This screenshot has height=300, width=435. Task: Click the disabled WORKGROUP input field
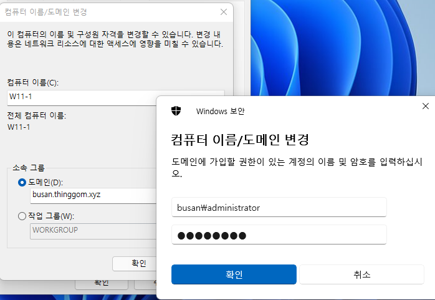[93, 231]
